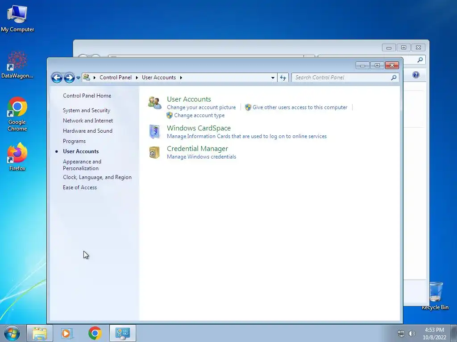Click the Control Panel taskbar button
Viewport: 457px width, 342px height.
(123, 333)
